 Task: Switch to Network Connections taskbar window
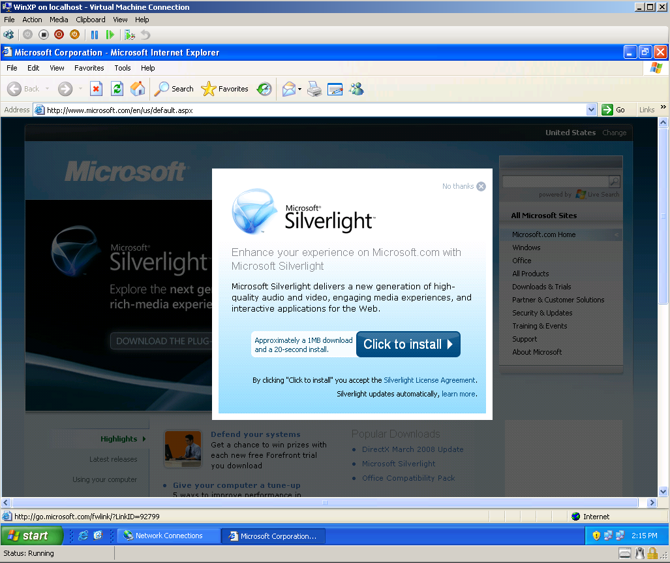[x=169, y=536]
